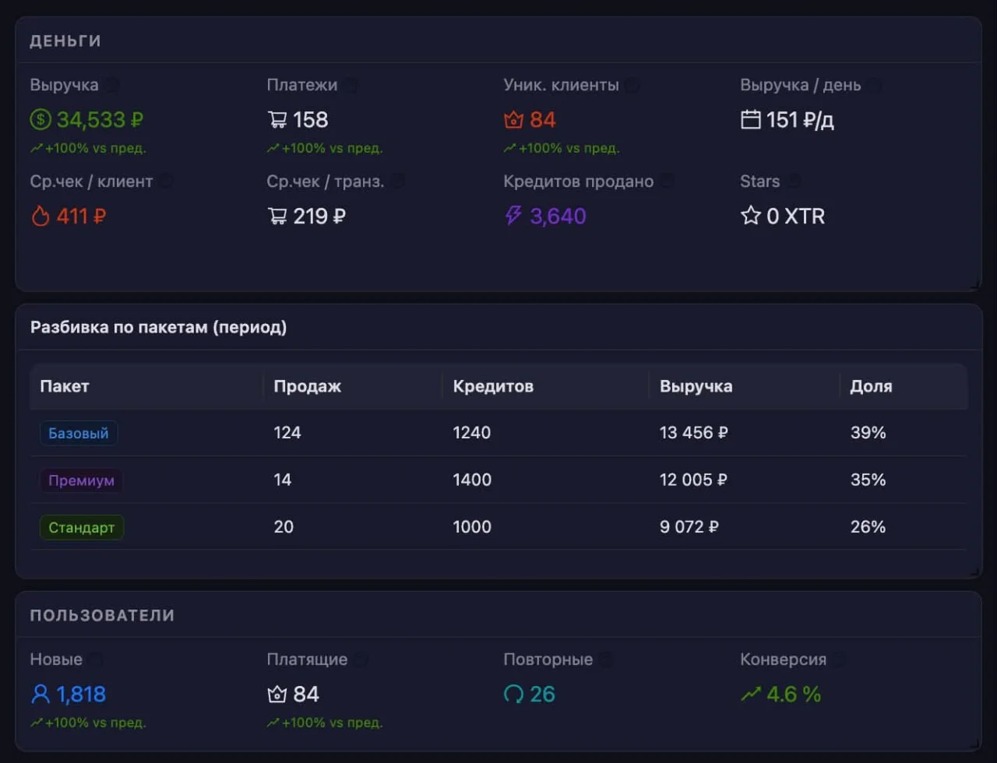Click the +100% vs пред. under 34,533 ₽
This screenshot has width=997, height=763.
tap(88, 148)
